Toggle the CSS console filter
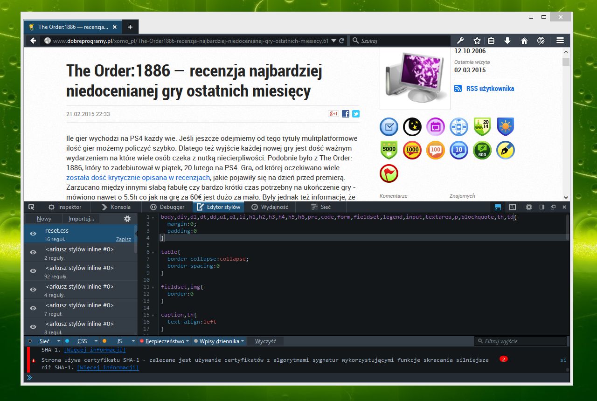The height and width of the screenshot is (401, 597). click(x=78, y=341)
